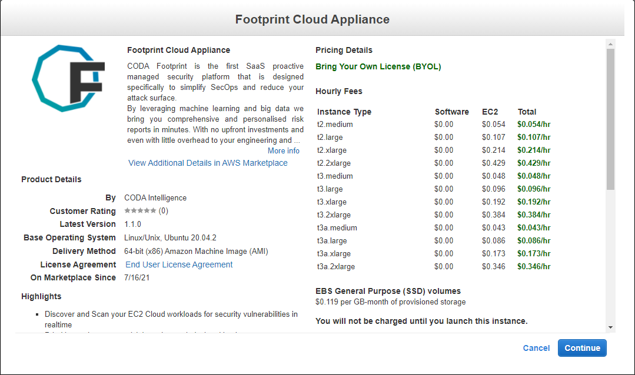Click the Instance Type column header
The height and width of the screenshot is (375, 635).
[x=344, y=112]
